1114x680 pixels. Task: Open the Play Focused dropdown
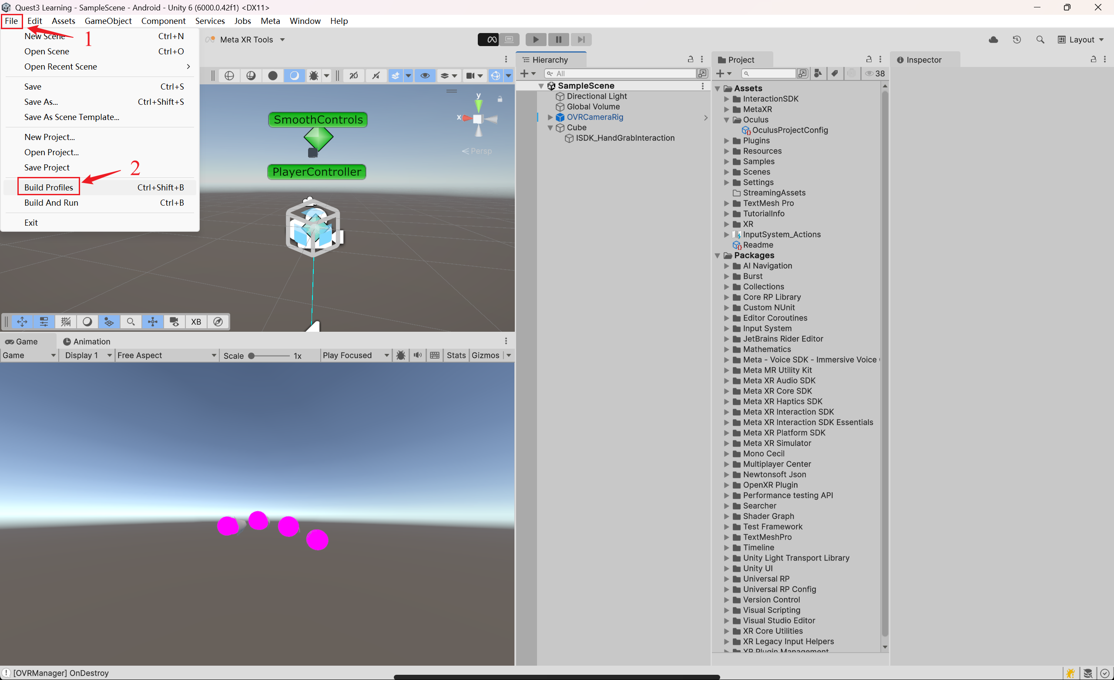356,355
